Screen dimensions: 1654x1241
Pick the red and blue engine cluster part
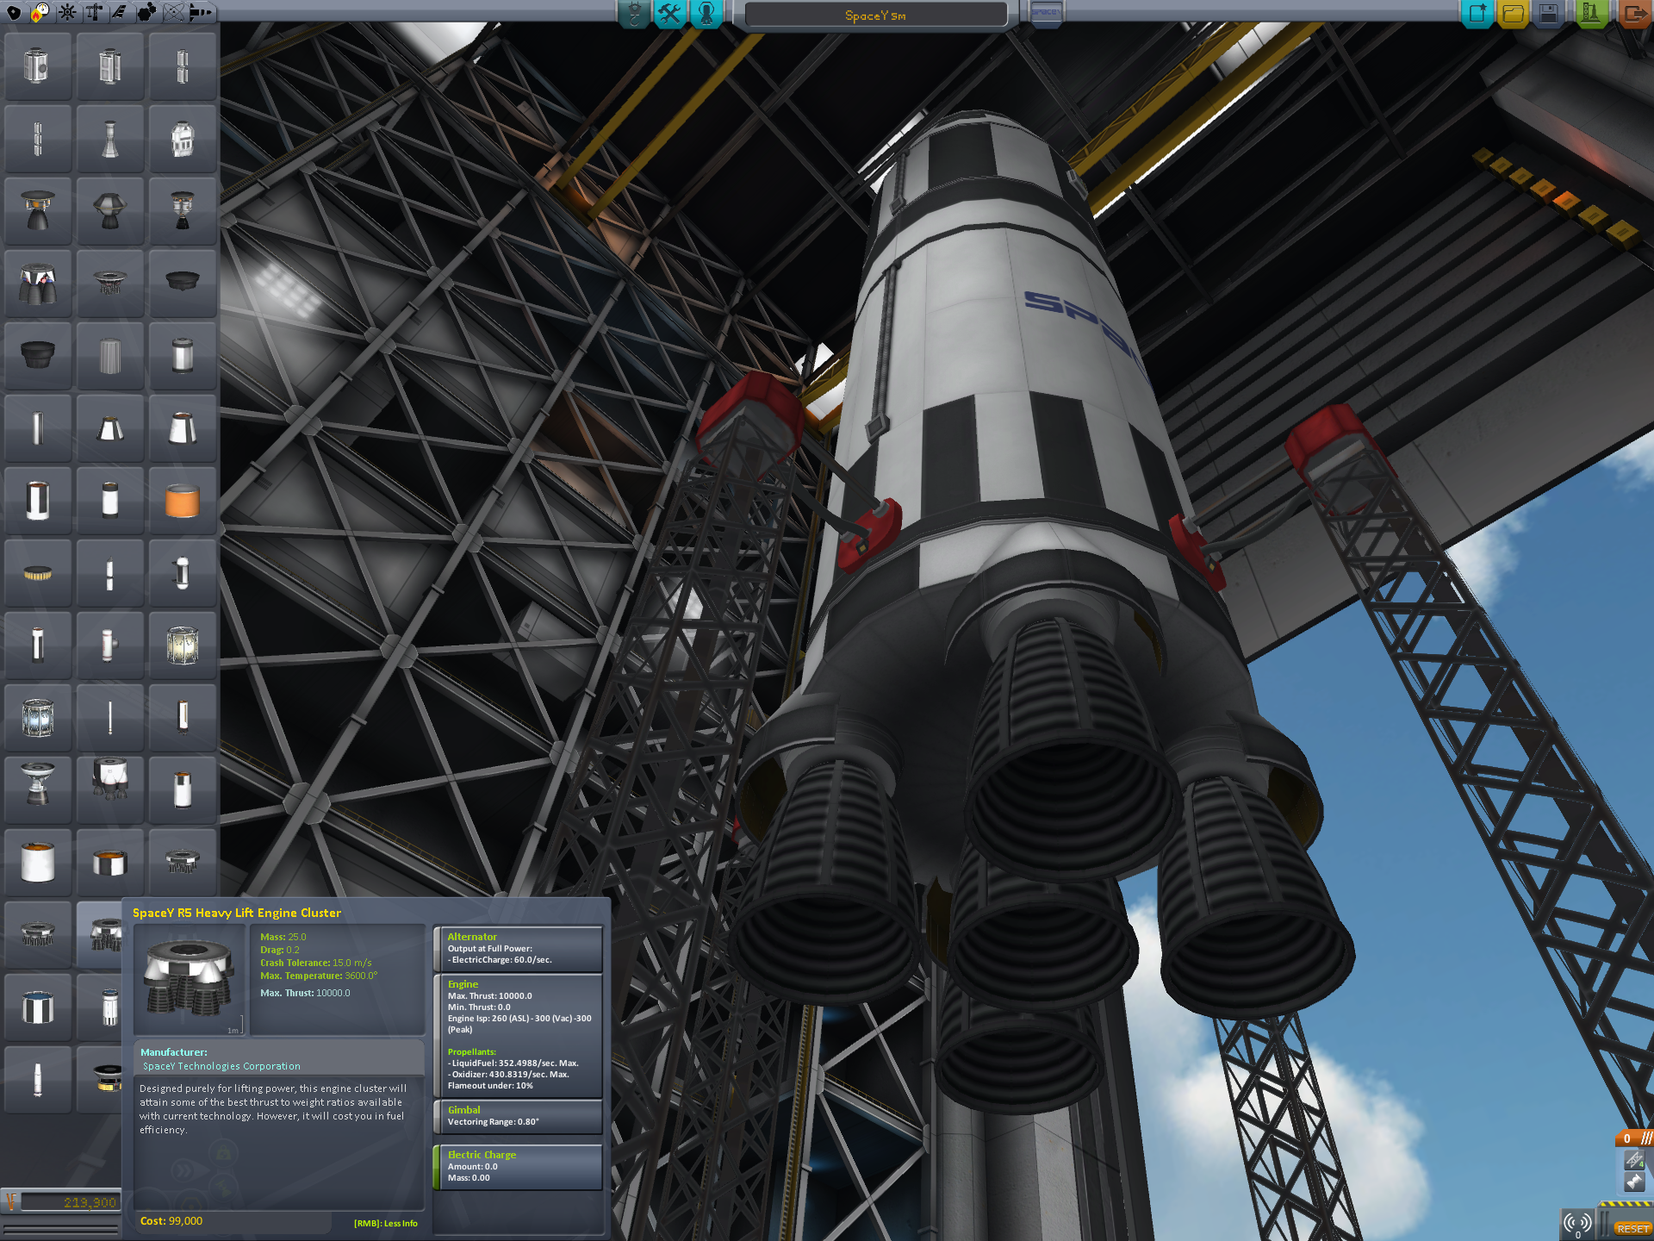(x=37, y=284)
